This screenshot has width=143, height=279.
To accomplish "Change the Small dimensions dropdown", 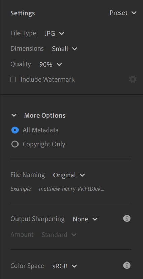I will (x=65, y=49).
